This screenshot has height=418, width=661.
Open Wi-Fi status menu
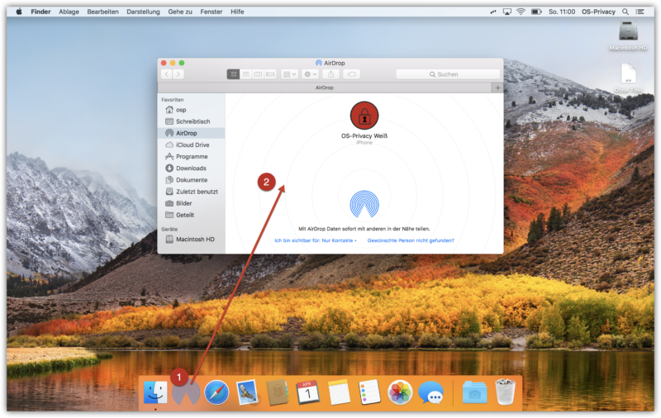521,12
